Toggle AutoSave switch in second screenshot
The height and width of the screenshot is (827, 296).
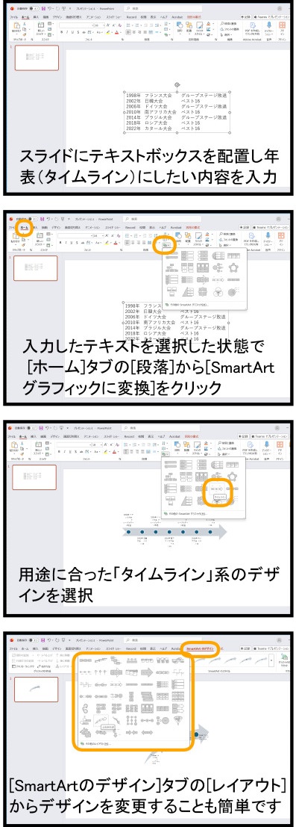tap(34, 219)
